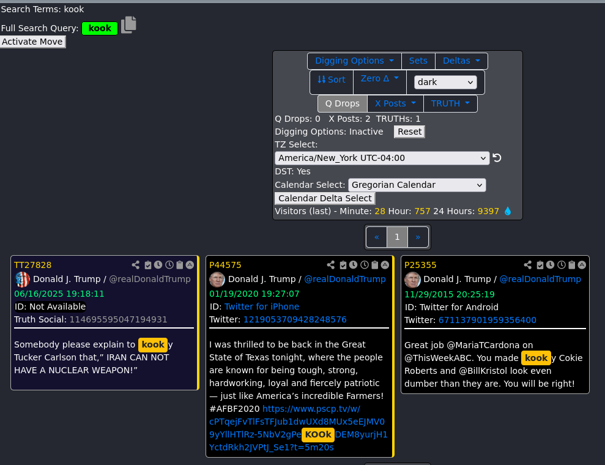Open the @realDonaldTrump handle on post P25355
The image size is (605, 465).
[540, 279]
